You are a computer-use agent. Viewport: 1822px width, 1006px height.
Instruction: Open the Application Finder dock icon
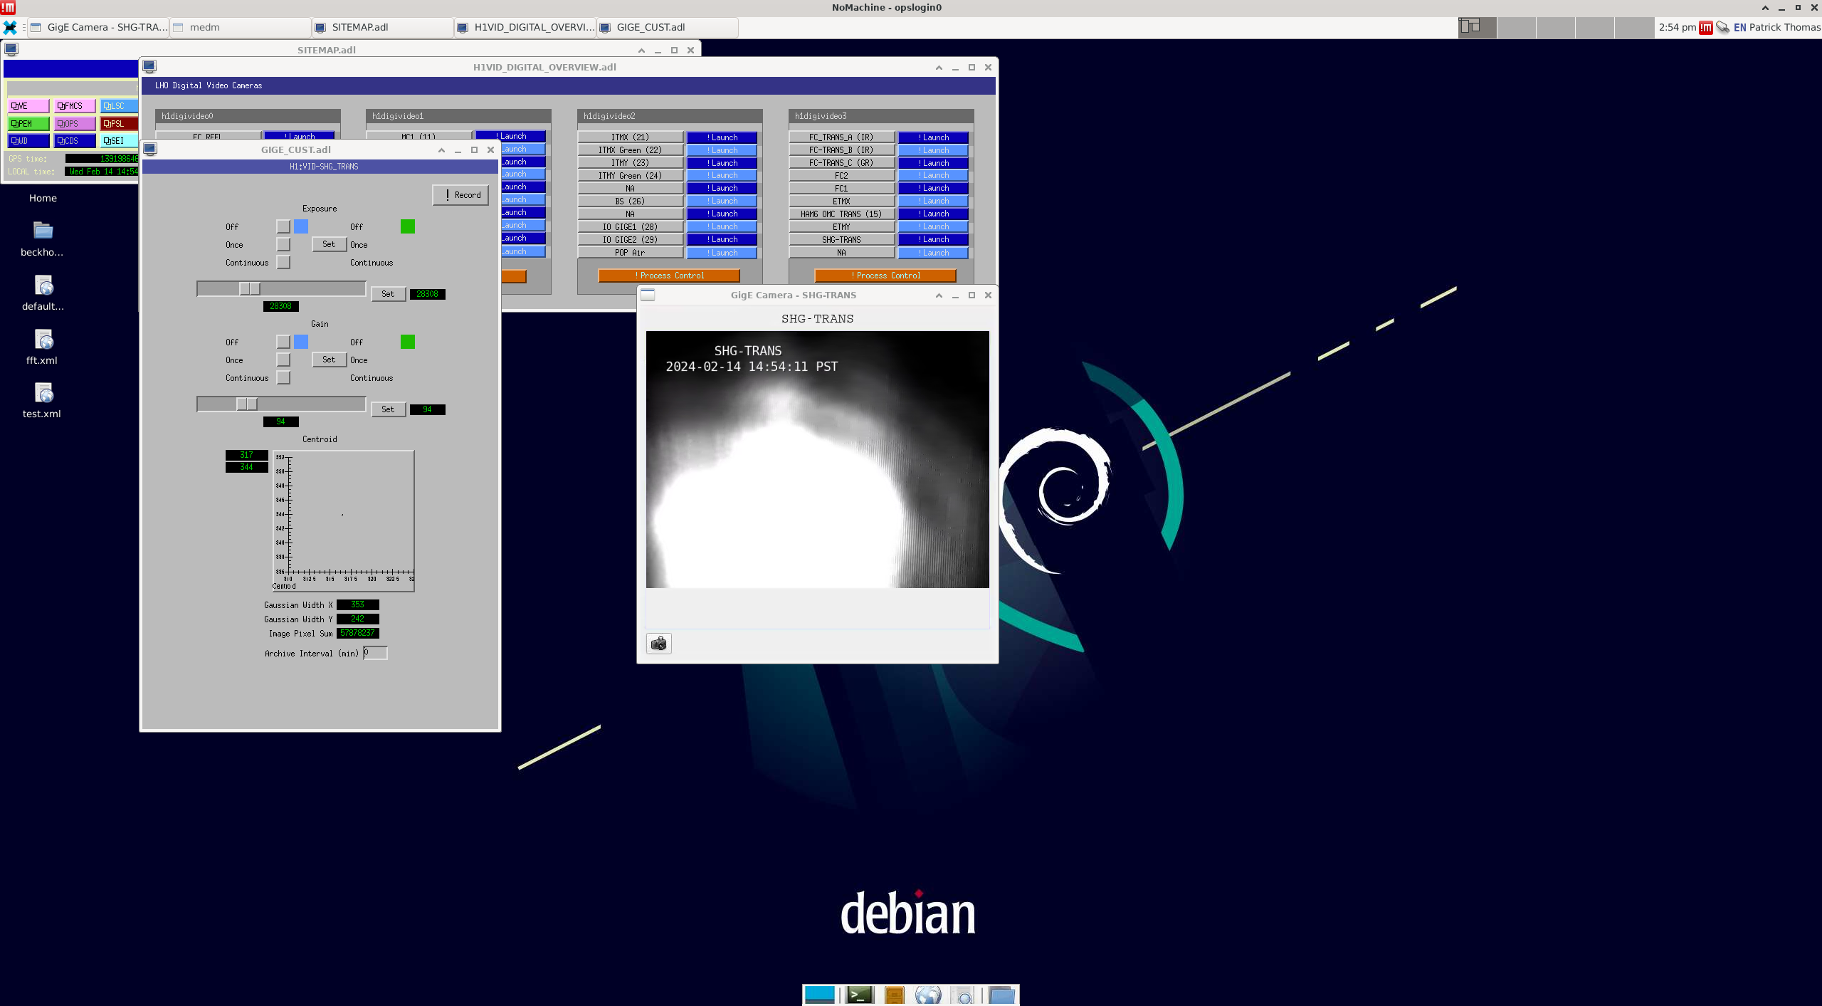tap(964, 995)
